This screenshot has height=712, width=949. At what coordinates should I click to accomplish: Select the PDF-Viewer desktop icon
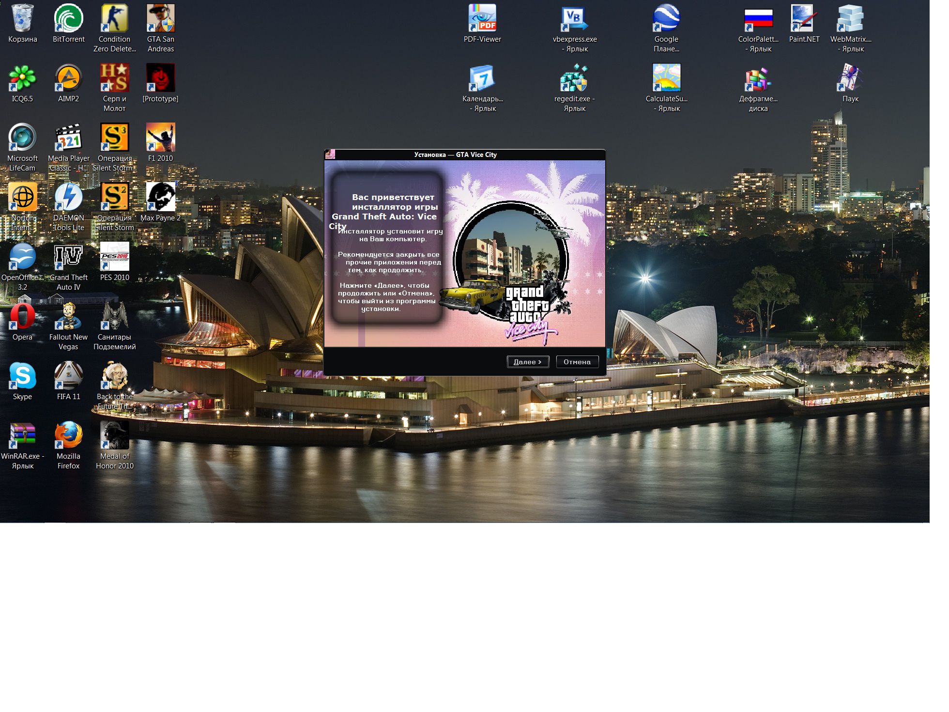tap(482, 18)
